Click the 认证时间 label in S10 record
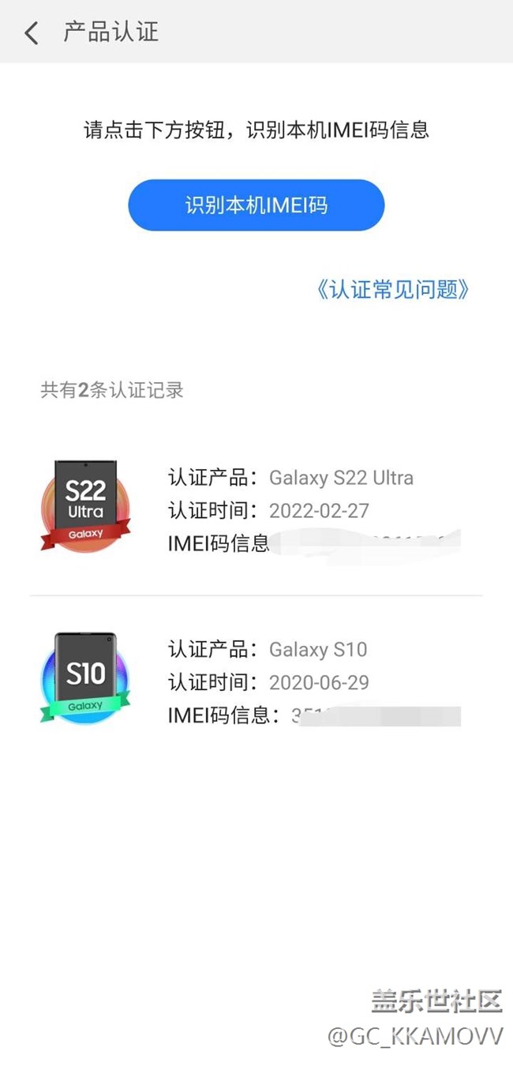 (x=212, y=682)
